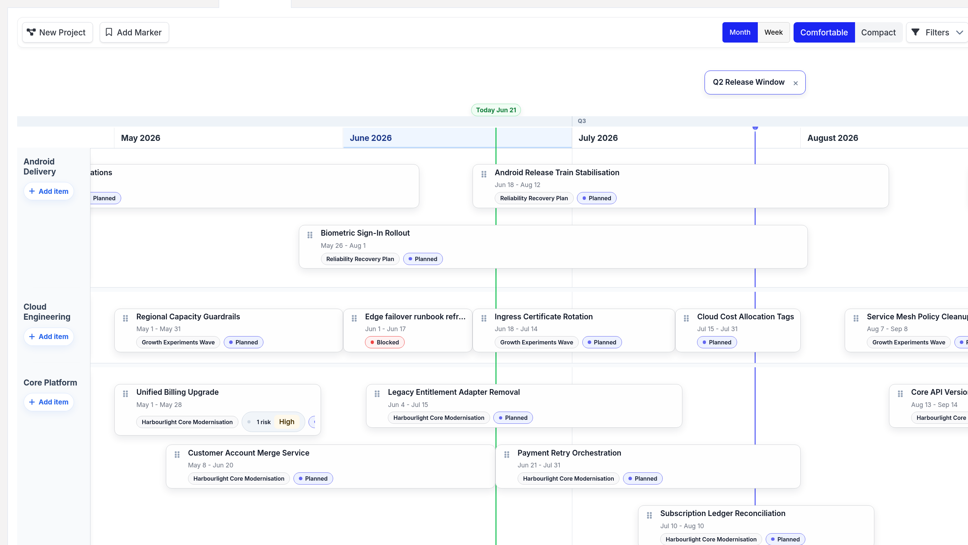968x545 pixels.
Task: Grab drag handle of Android Release Train Stabilisation
Action: (x=484, y=174)
